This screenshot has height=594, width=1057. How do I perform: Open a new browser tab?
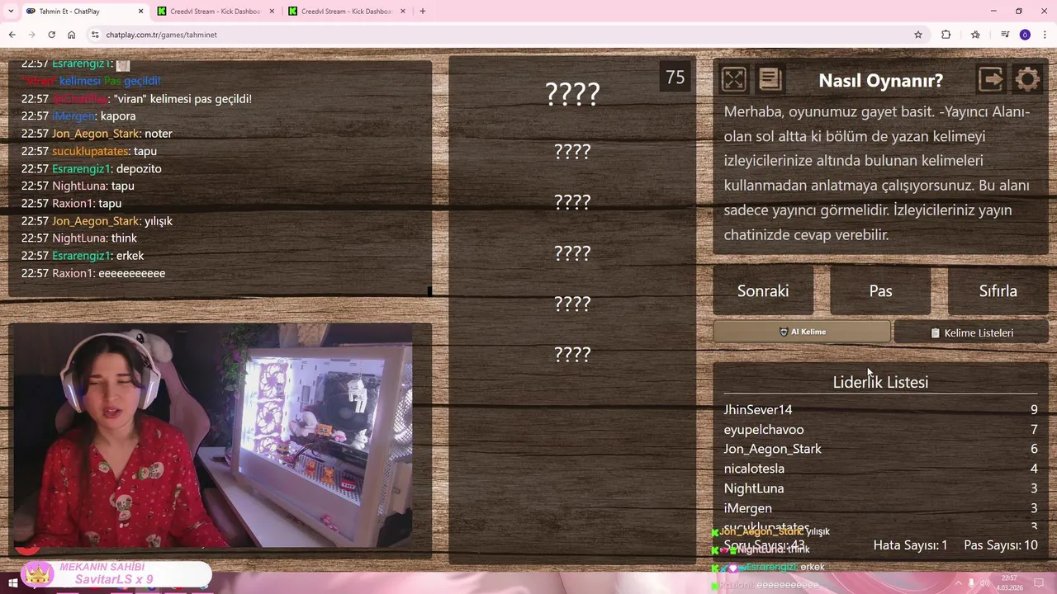(423, 12)
